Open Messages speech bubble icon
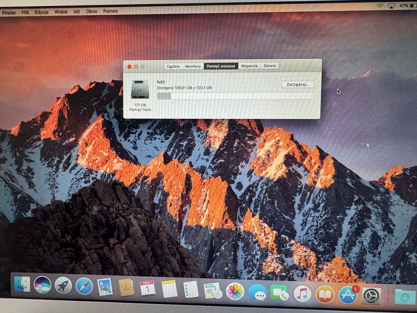417x313 pixels. [x=257, y=292]
